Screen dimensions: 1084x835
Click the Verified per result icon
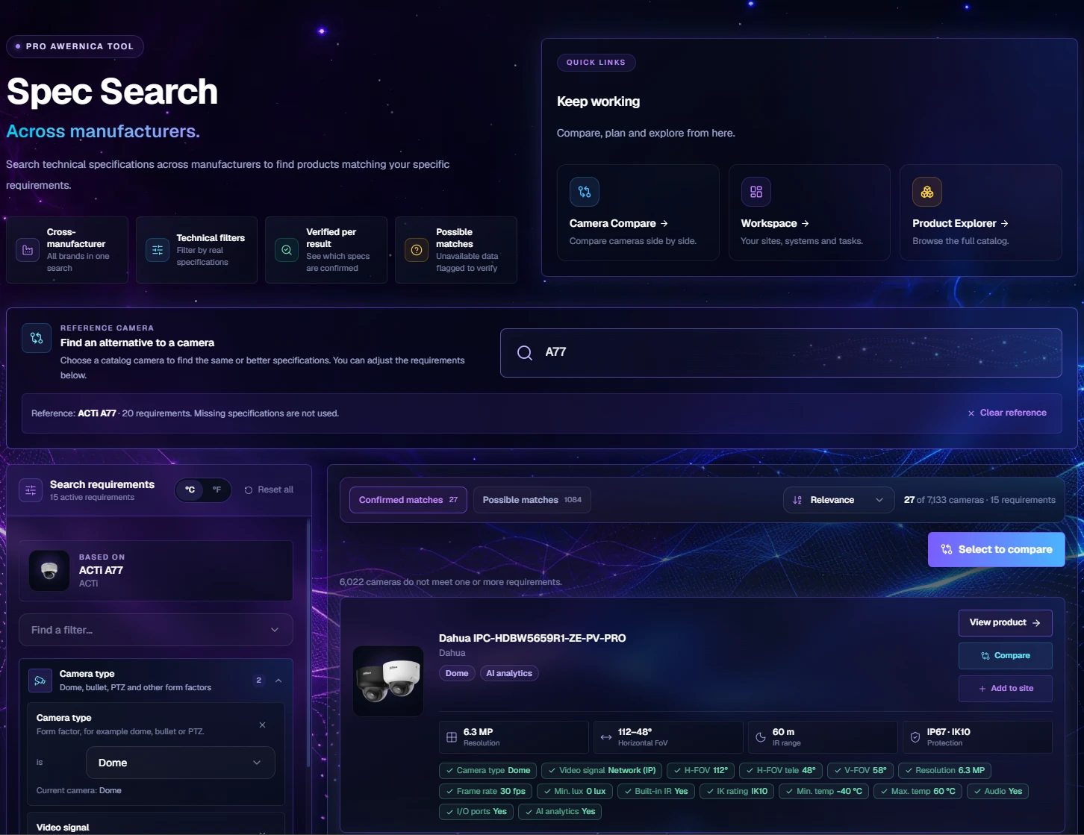[287, 250]
